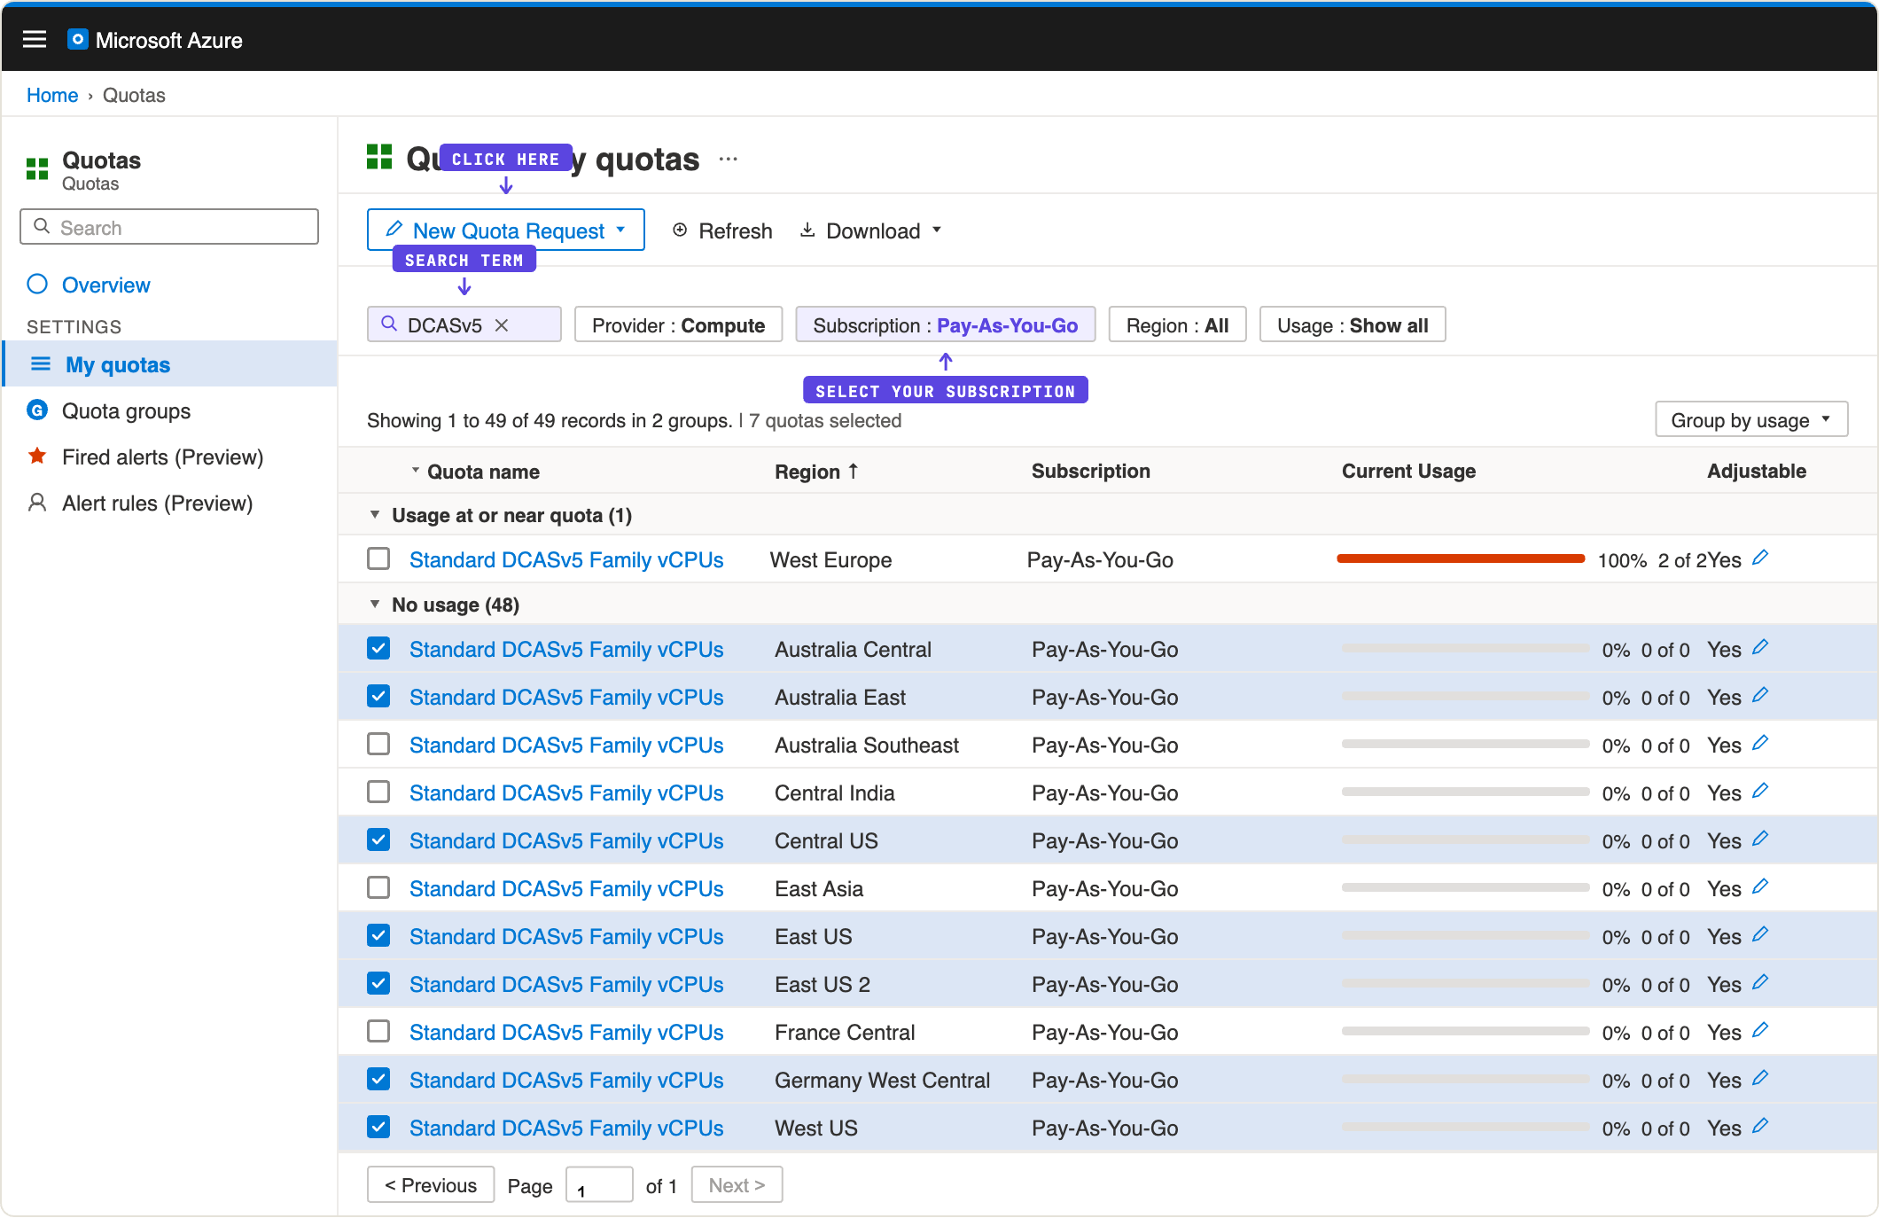
Task: Open the Download dropdown menu
Action: pyautogui.click(x=871, y=230)
